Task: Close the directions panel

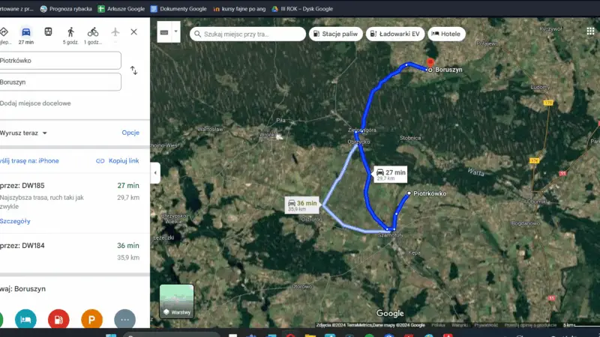Action: click(133, 32)
